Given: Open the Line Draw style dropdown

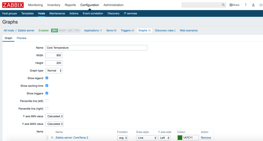Looking at the screenshot, I should [146, 138].
